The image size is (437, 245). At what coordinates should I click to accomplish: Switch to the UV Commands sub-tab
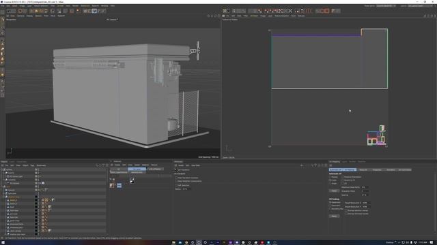coord(404,169)
